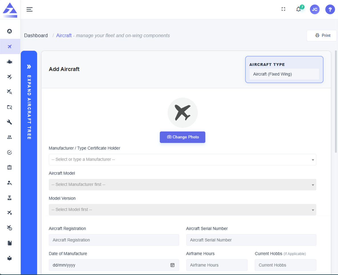Image resolution: width=338 pixels, height=275 pixels.
Task: Click the 'manage your fleet and on-wing components' subtitle
Action: [123, 35]
